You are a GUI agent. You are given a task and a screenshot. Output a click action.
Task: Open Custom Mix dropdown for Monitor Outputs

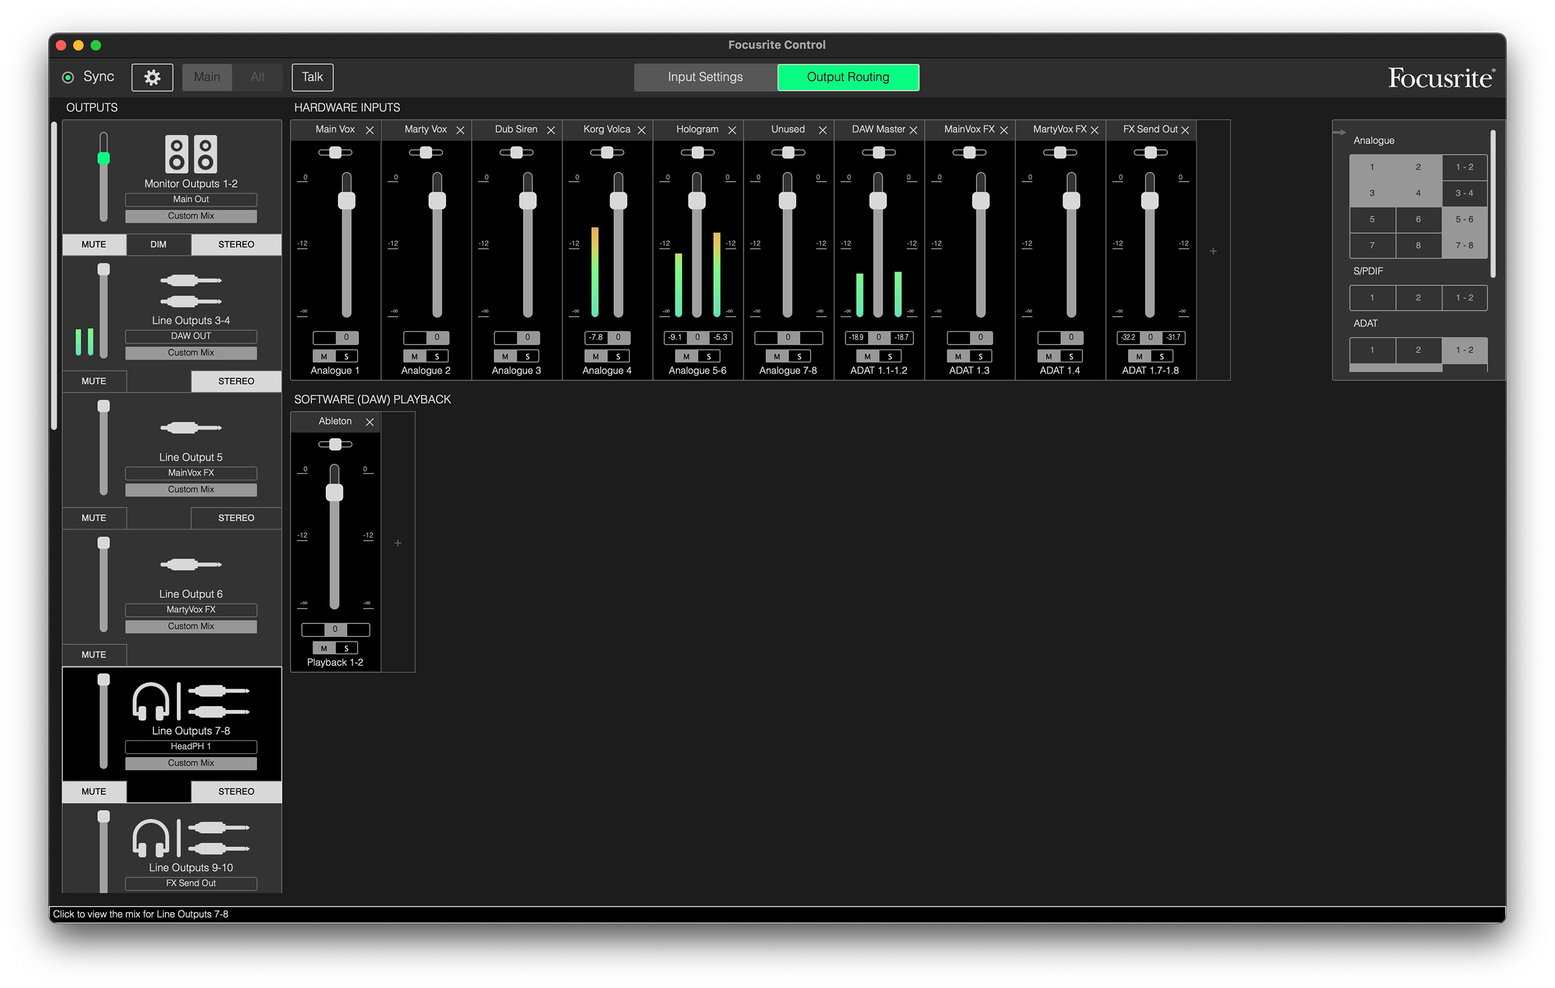pos(191,216)
